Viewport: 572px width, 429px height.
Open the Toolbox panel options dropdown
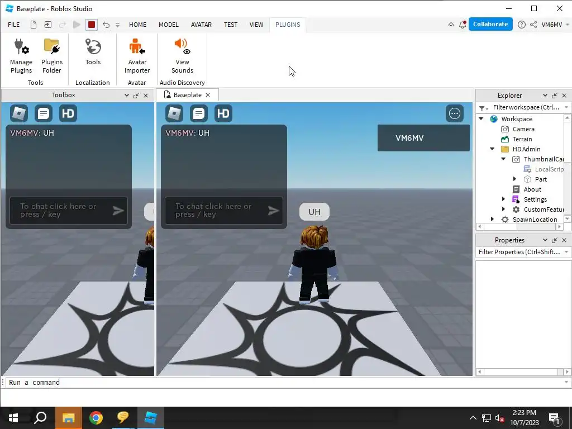(127, 95)
